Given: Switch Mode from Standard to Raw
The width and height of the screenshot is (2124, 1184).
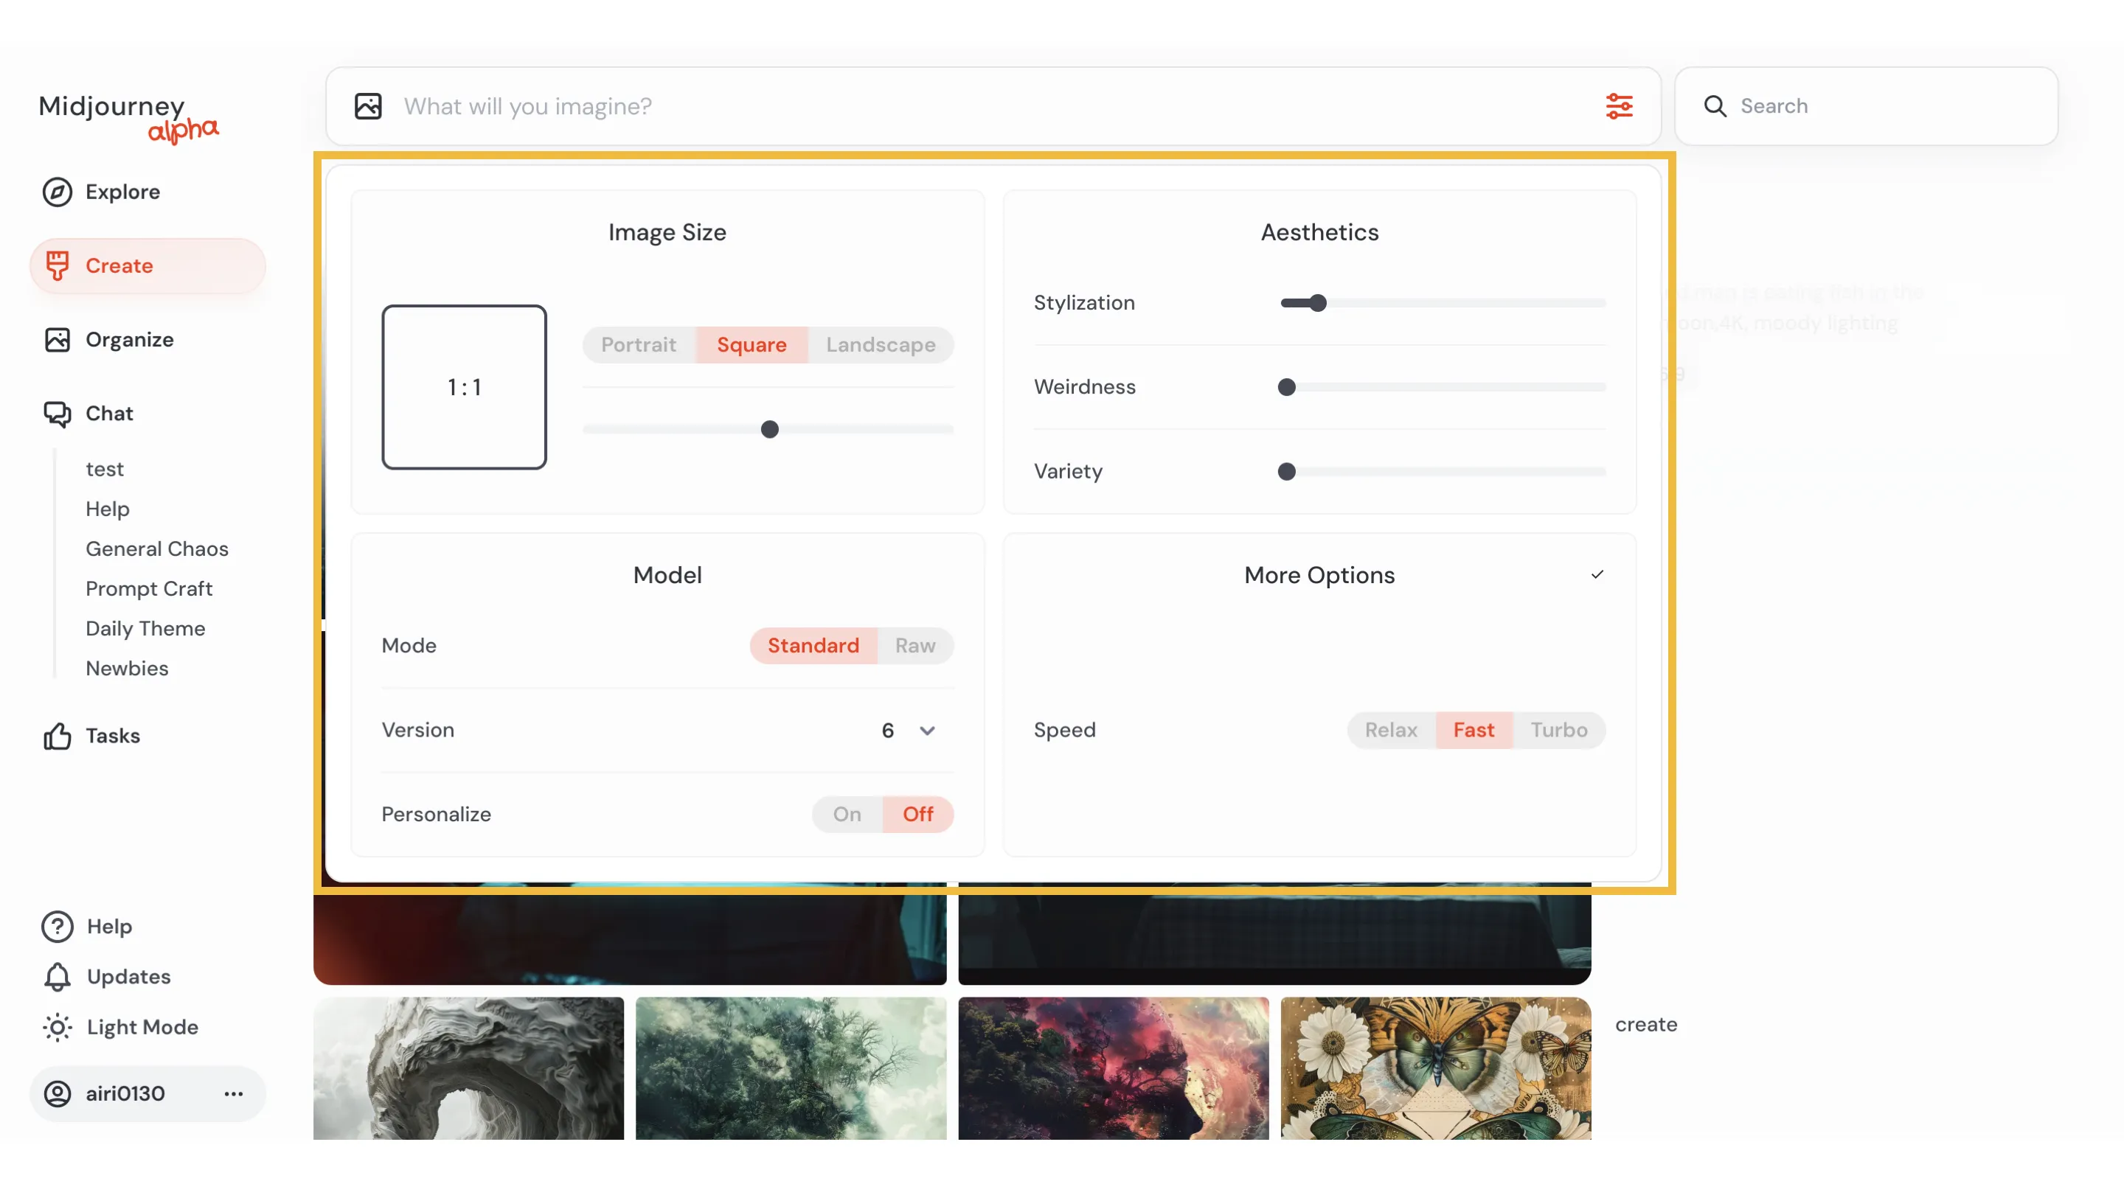Looking at the screenshot, I should [915, 644].
